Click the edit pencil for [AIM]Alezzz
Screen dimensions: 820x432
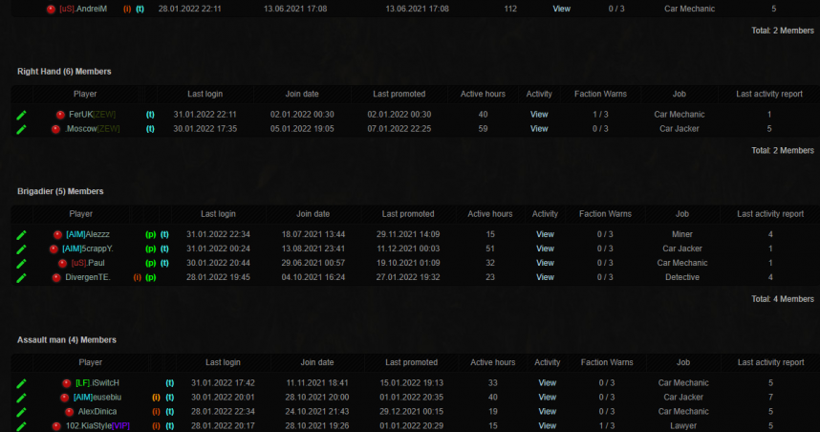pos(21,235)
